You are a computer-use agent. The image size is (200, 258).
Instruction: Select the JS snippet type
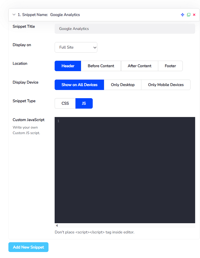point(84,103)
